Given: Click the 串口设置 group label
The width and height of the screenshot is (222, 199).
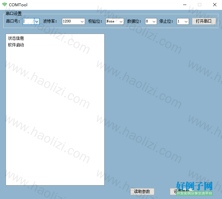Looking at the screenshot, I should tap(14, 14).
